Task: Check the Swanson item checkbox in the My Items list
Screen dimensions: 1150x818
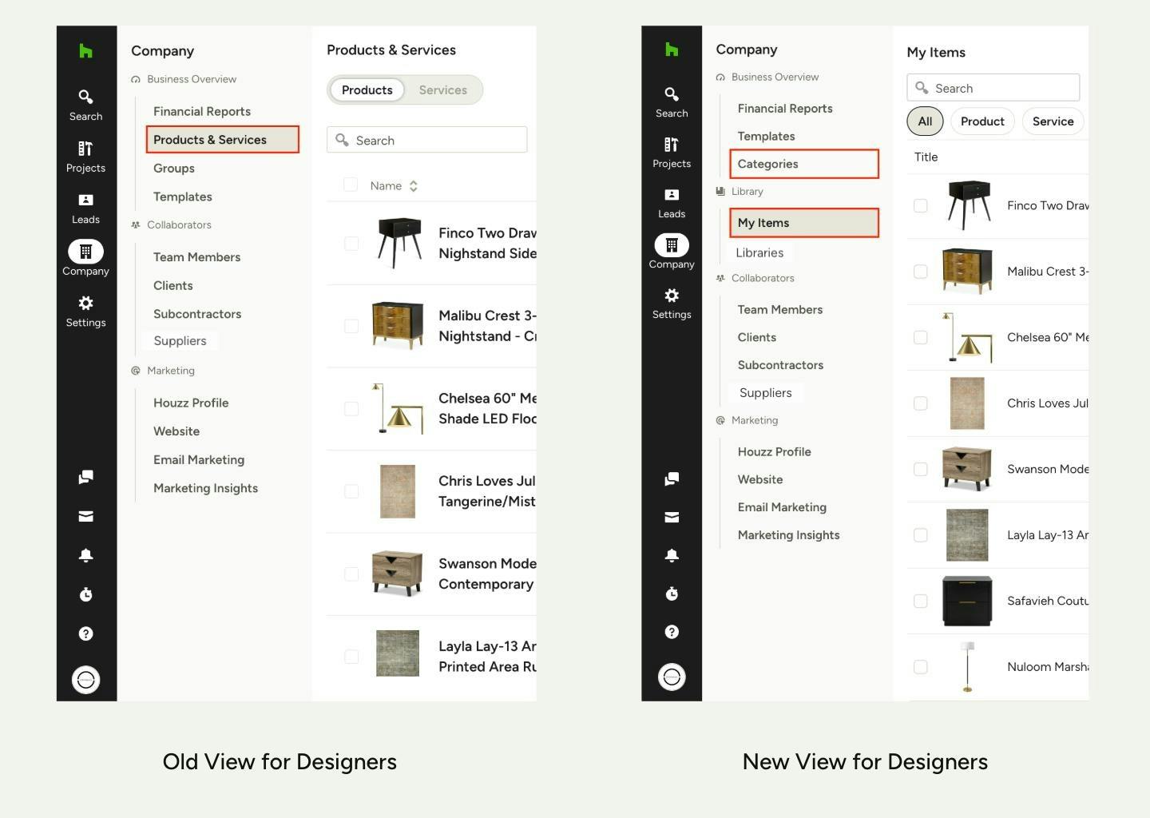Action: tap(920, 469)
